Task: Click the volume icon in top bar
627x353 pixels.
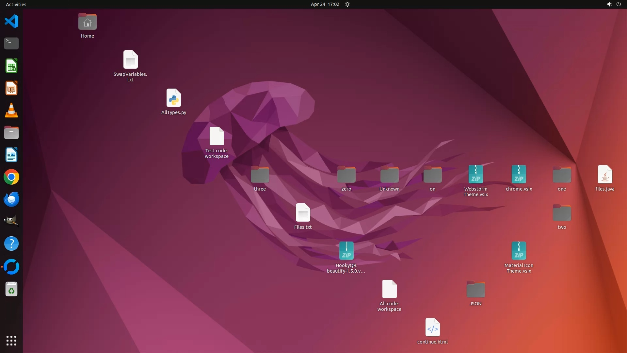Action: point(609,4)
